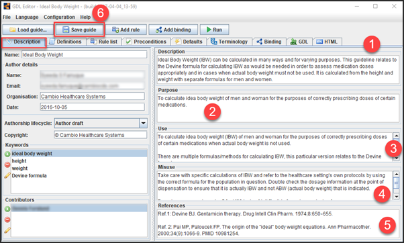Edit selected keyword with the pencil icon
404x243 pixels.
7,176
